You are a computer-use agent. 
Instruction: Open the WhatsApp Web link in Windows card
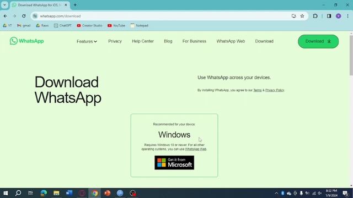click(x=195, y=149)
